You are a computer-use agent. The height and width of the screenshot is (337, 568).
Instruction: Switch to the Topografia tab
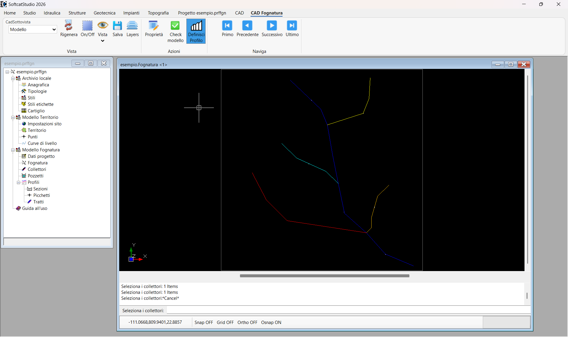[158, 13]
